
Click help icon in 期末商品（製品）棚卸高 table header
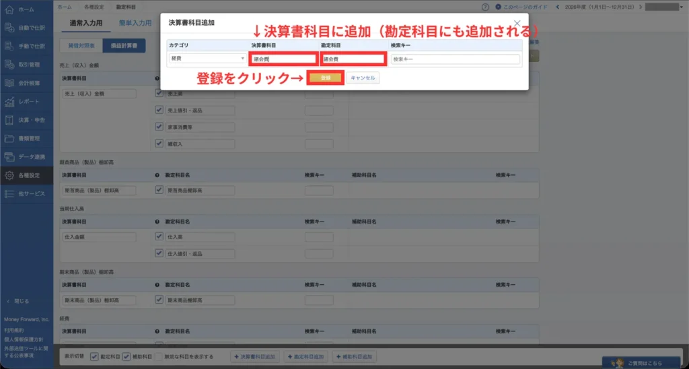[x=157, y=285]
